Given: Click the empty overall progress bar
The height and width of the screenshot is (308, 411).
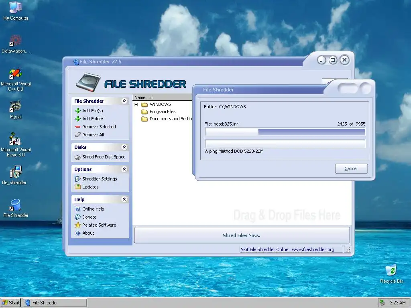Looking at the screenshot, I should click(x=285, y=144).
